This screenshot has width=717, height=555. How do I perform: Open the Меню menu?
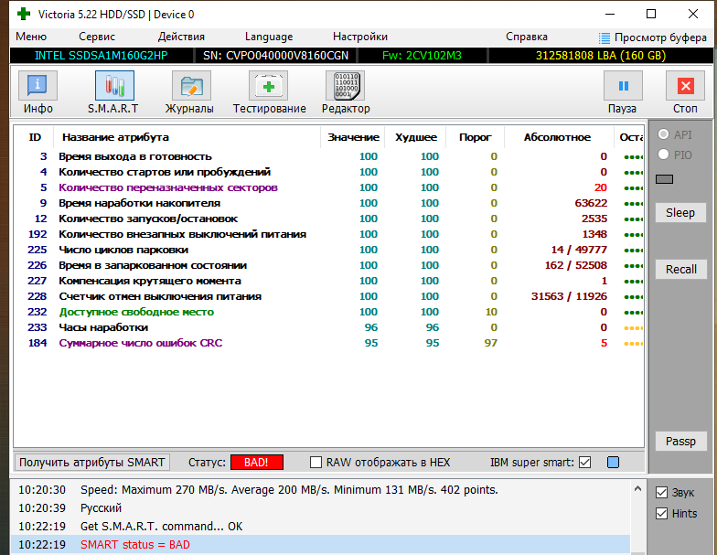coord(31,37)
